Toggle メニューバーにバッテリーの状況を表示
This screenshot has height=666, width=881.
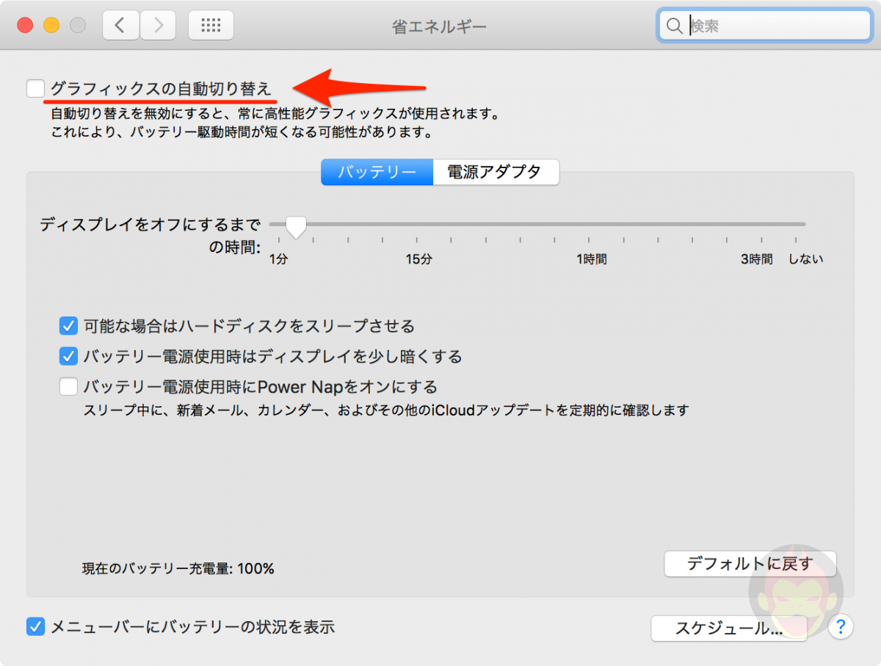[35, 626]
